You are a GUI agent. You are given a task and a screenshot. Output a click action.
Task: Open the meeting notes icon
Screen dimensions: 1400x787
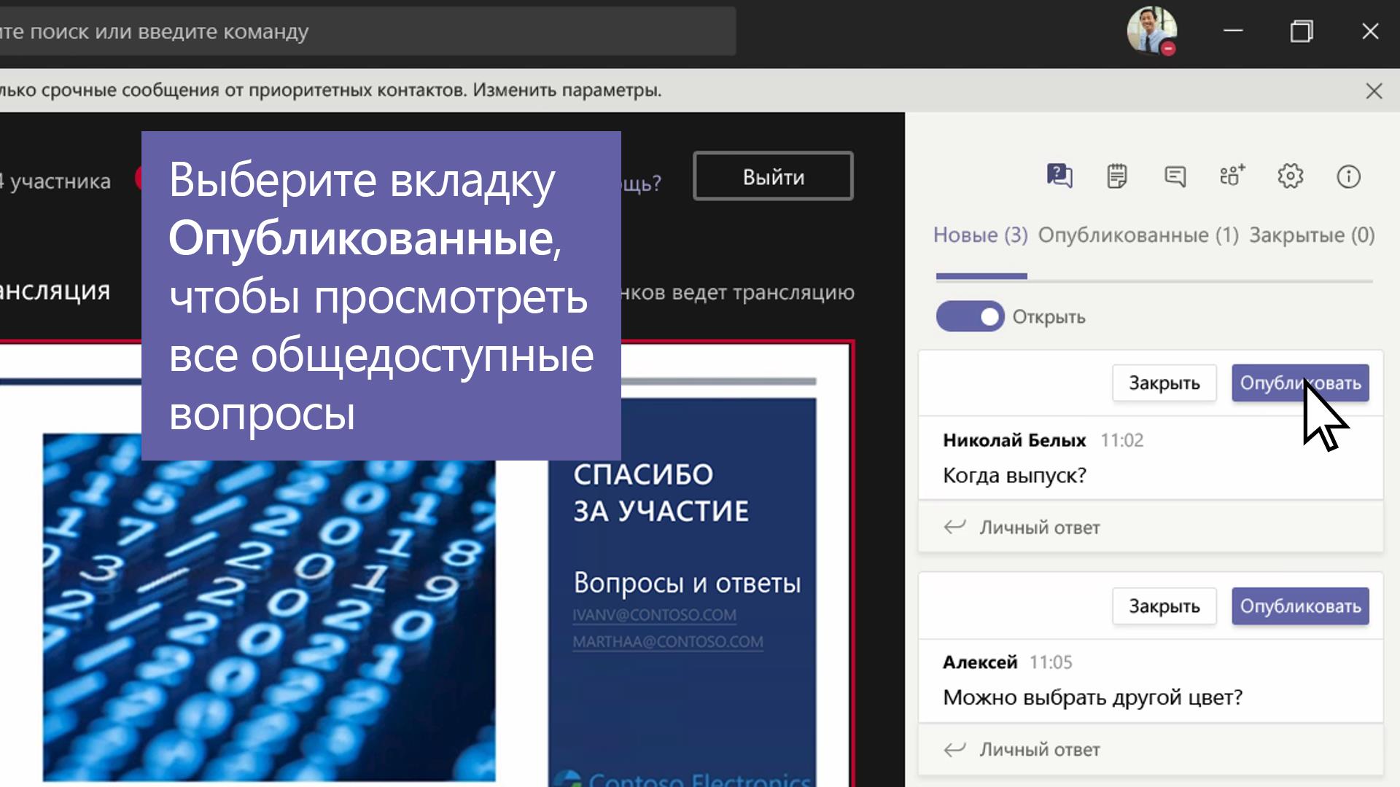[1116, 176]
